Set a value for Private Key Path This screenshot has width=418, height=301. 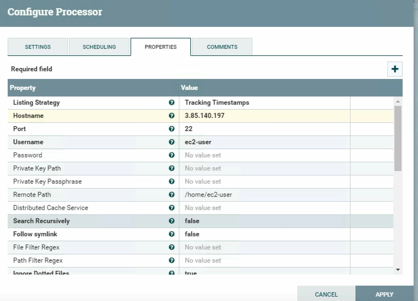(265, 168)
